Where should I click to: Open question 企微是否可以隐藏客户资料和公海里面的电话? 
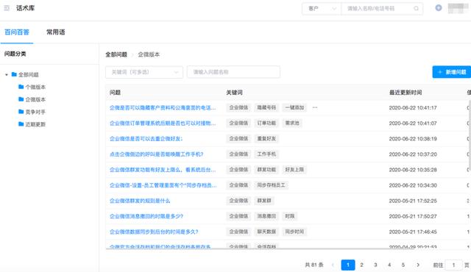coord(163,107)
